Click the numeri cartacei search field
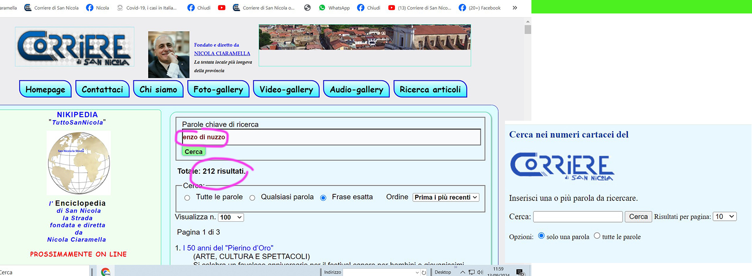752x276 pixels. coord(578,217)
